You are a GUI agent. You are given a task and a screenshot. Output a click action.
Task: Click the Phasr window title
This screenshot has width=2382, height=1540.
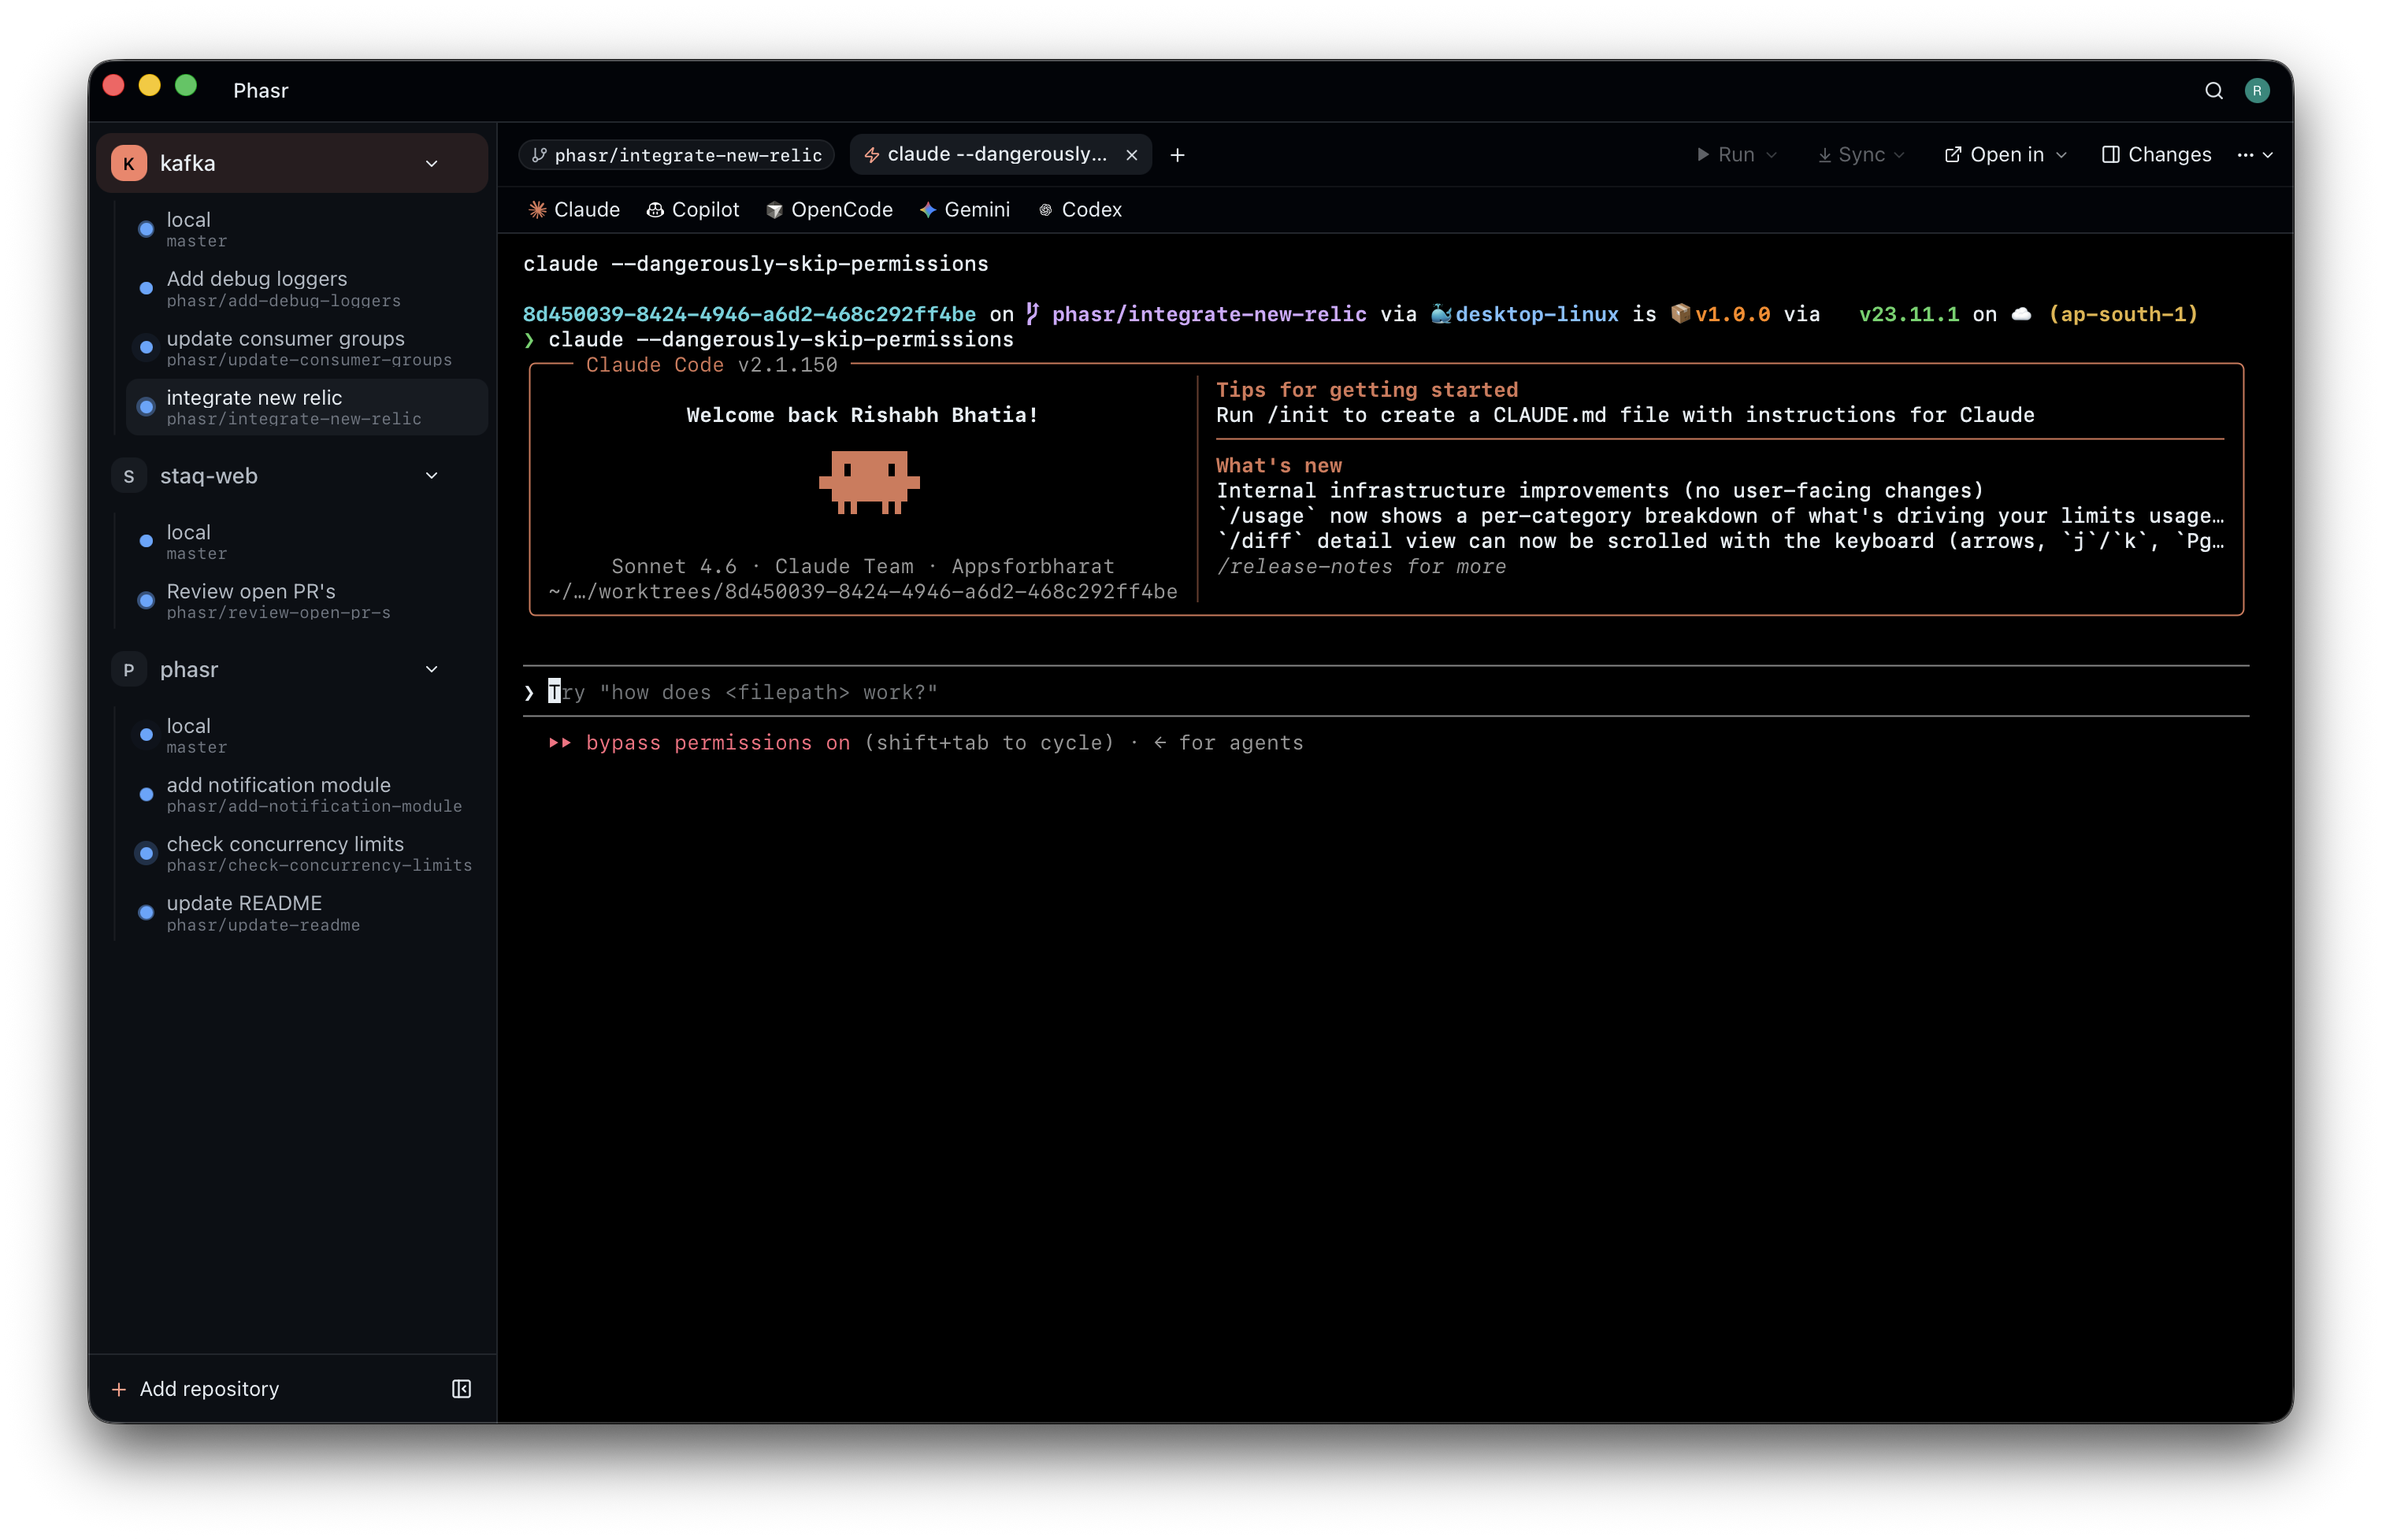(260, 90)
